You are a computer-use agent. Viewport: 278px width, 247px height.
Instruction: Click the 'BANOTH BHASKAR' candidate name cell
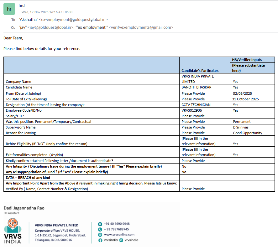(x=197, y=87)
